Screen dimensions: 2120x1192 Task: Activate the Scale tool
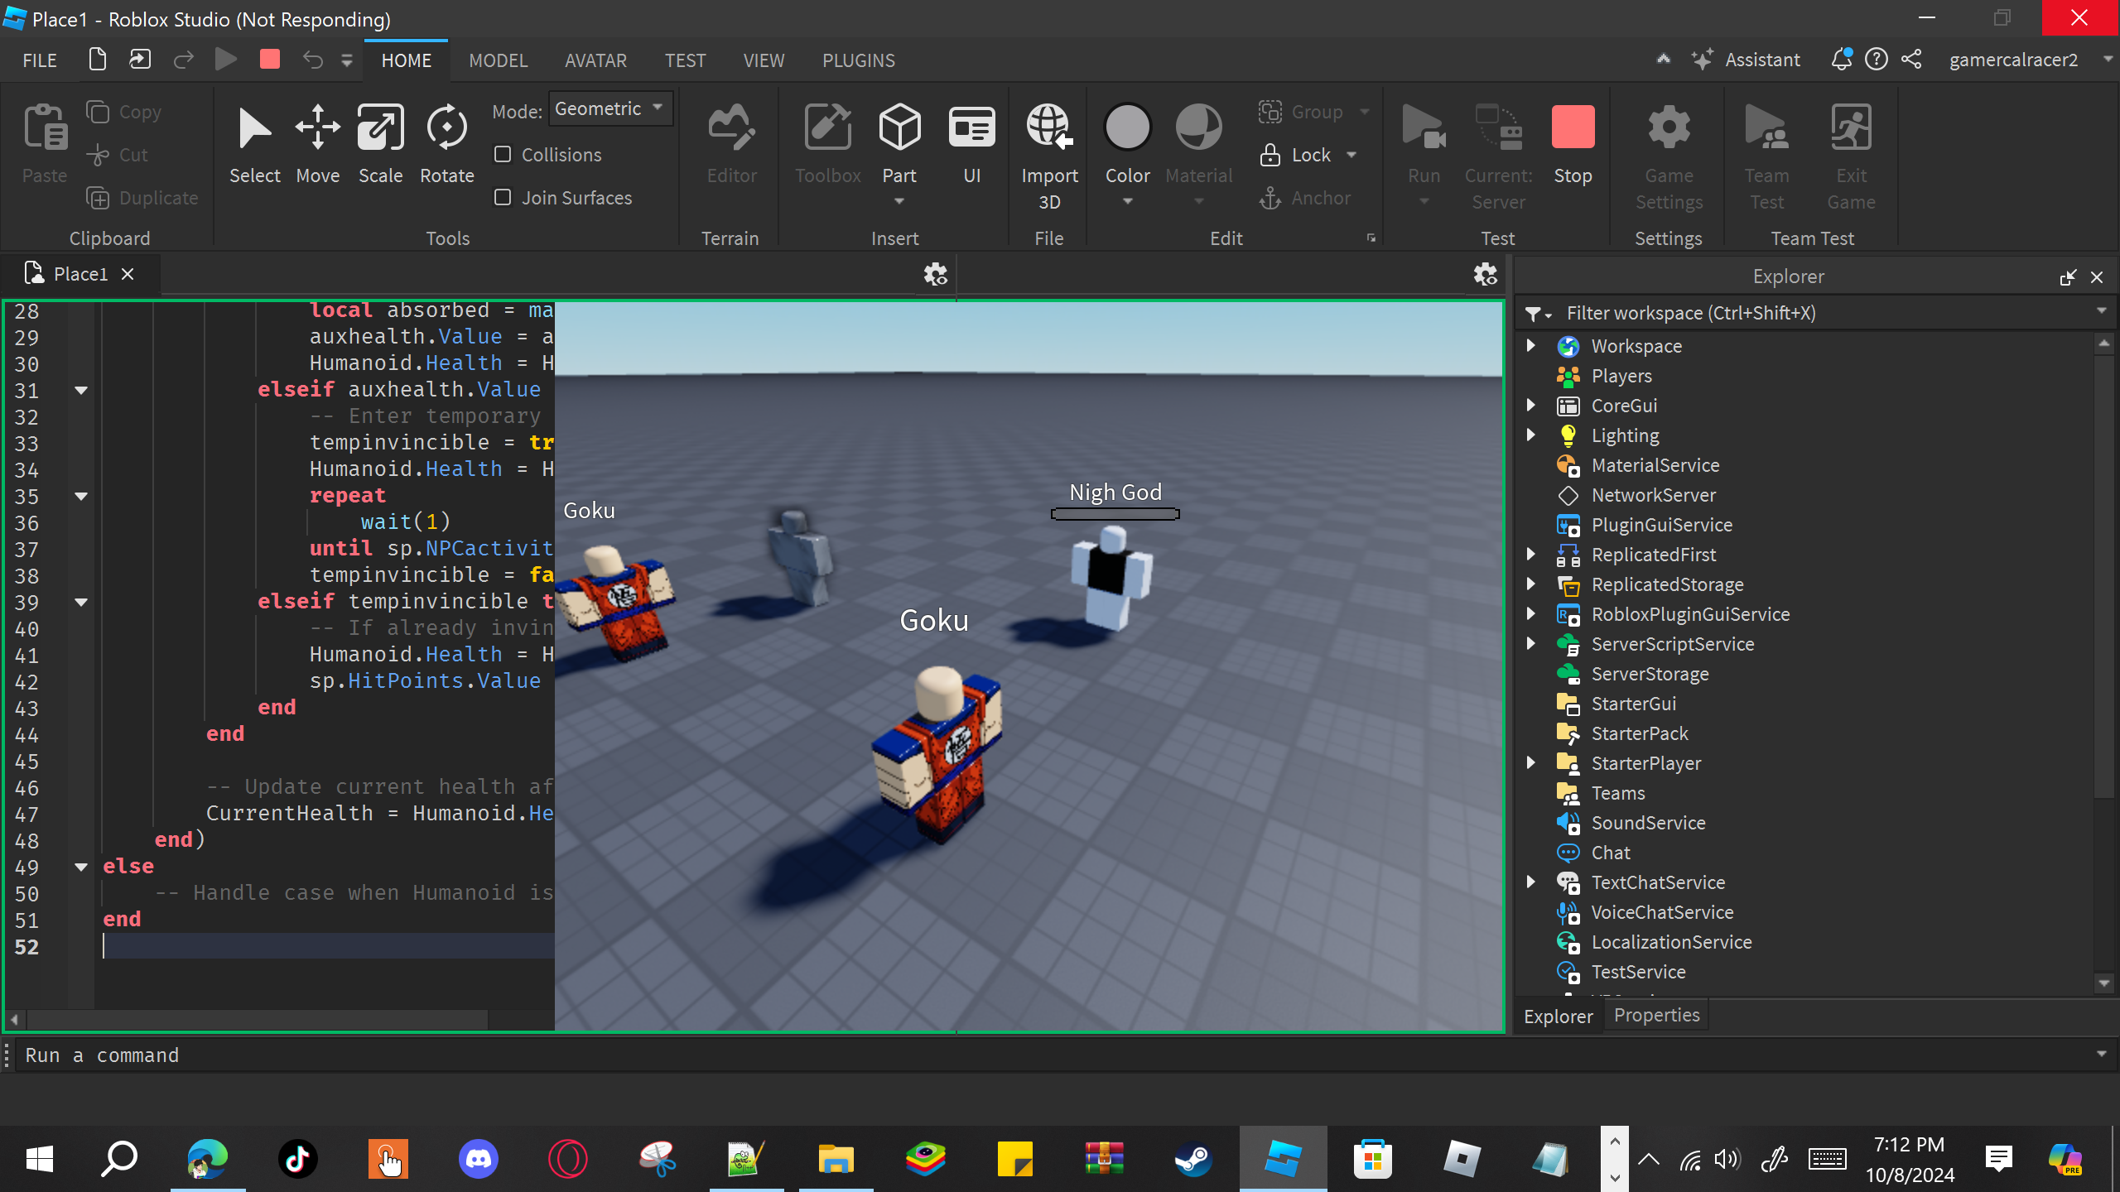coord(380,142)
